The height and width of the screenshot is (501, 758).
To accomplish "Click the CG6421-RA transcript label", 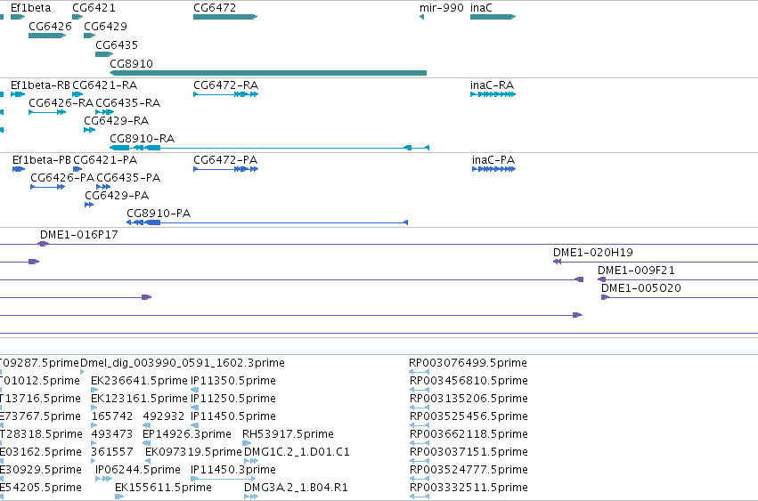I will [104, 85].
